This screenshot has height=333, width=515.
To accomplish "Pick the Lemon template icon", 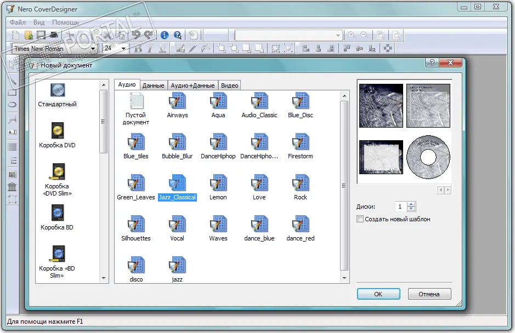I will coord(218,183).
